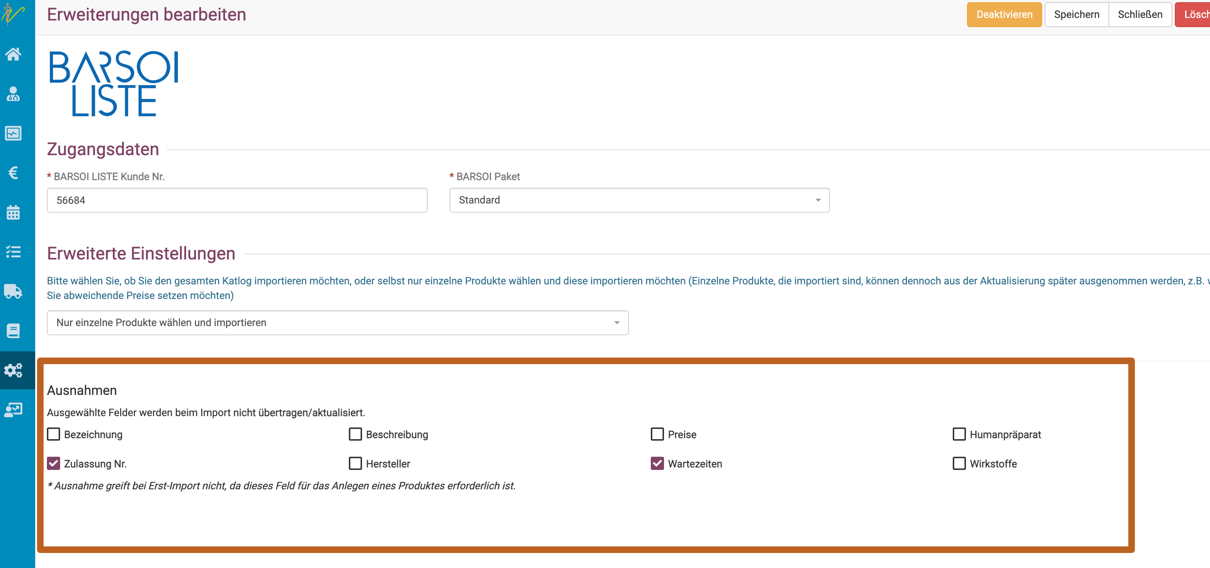
Task: Check the Preise checkbox
Action: 657,434
